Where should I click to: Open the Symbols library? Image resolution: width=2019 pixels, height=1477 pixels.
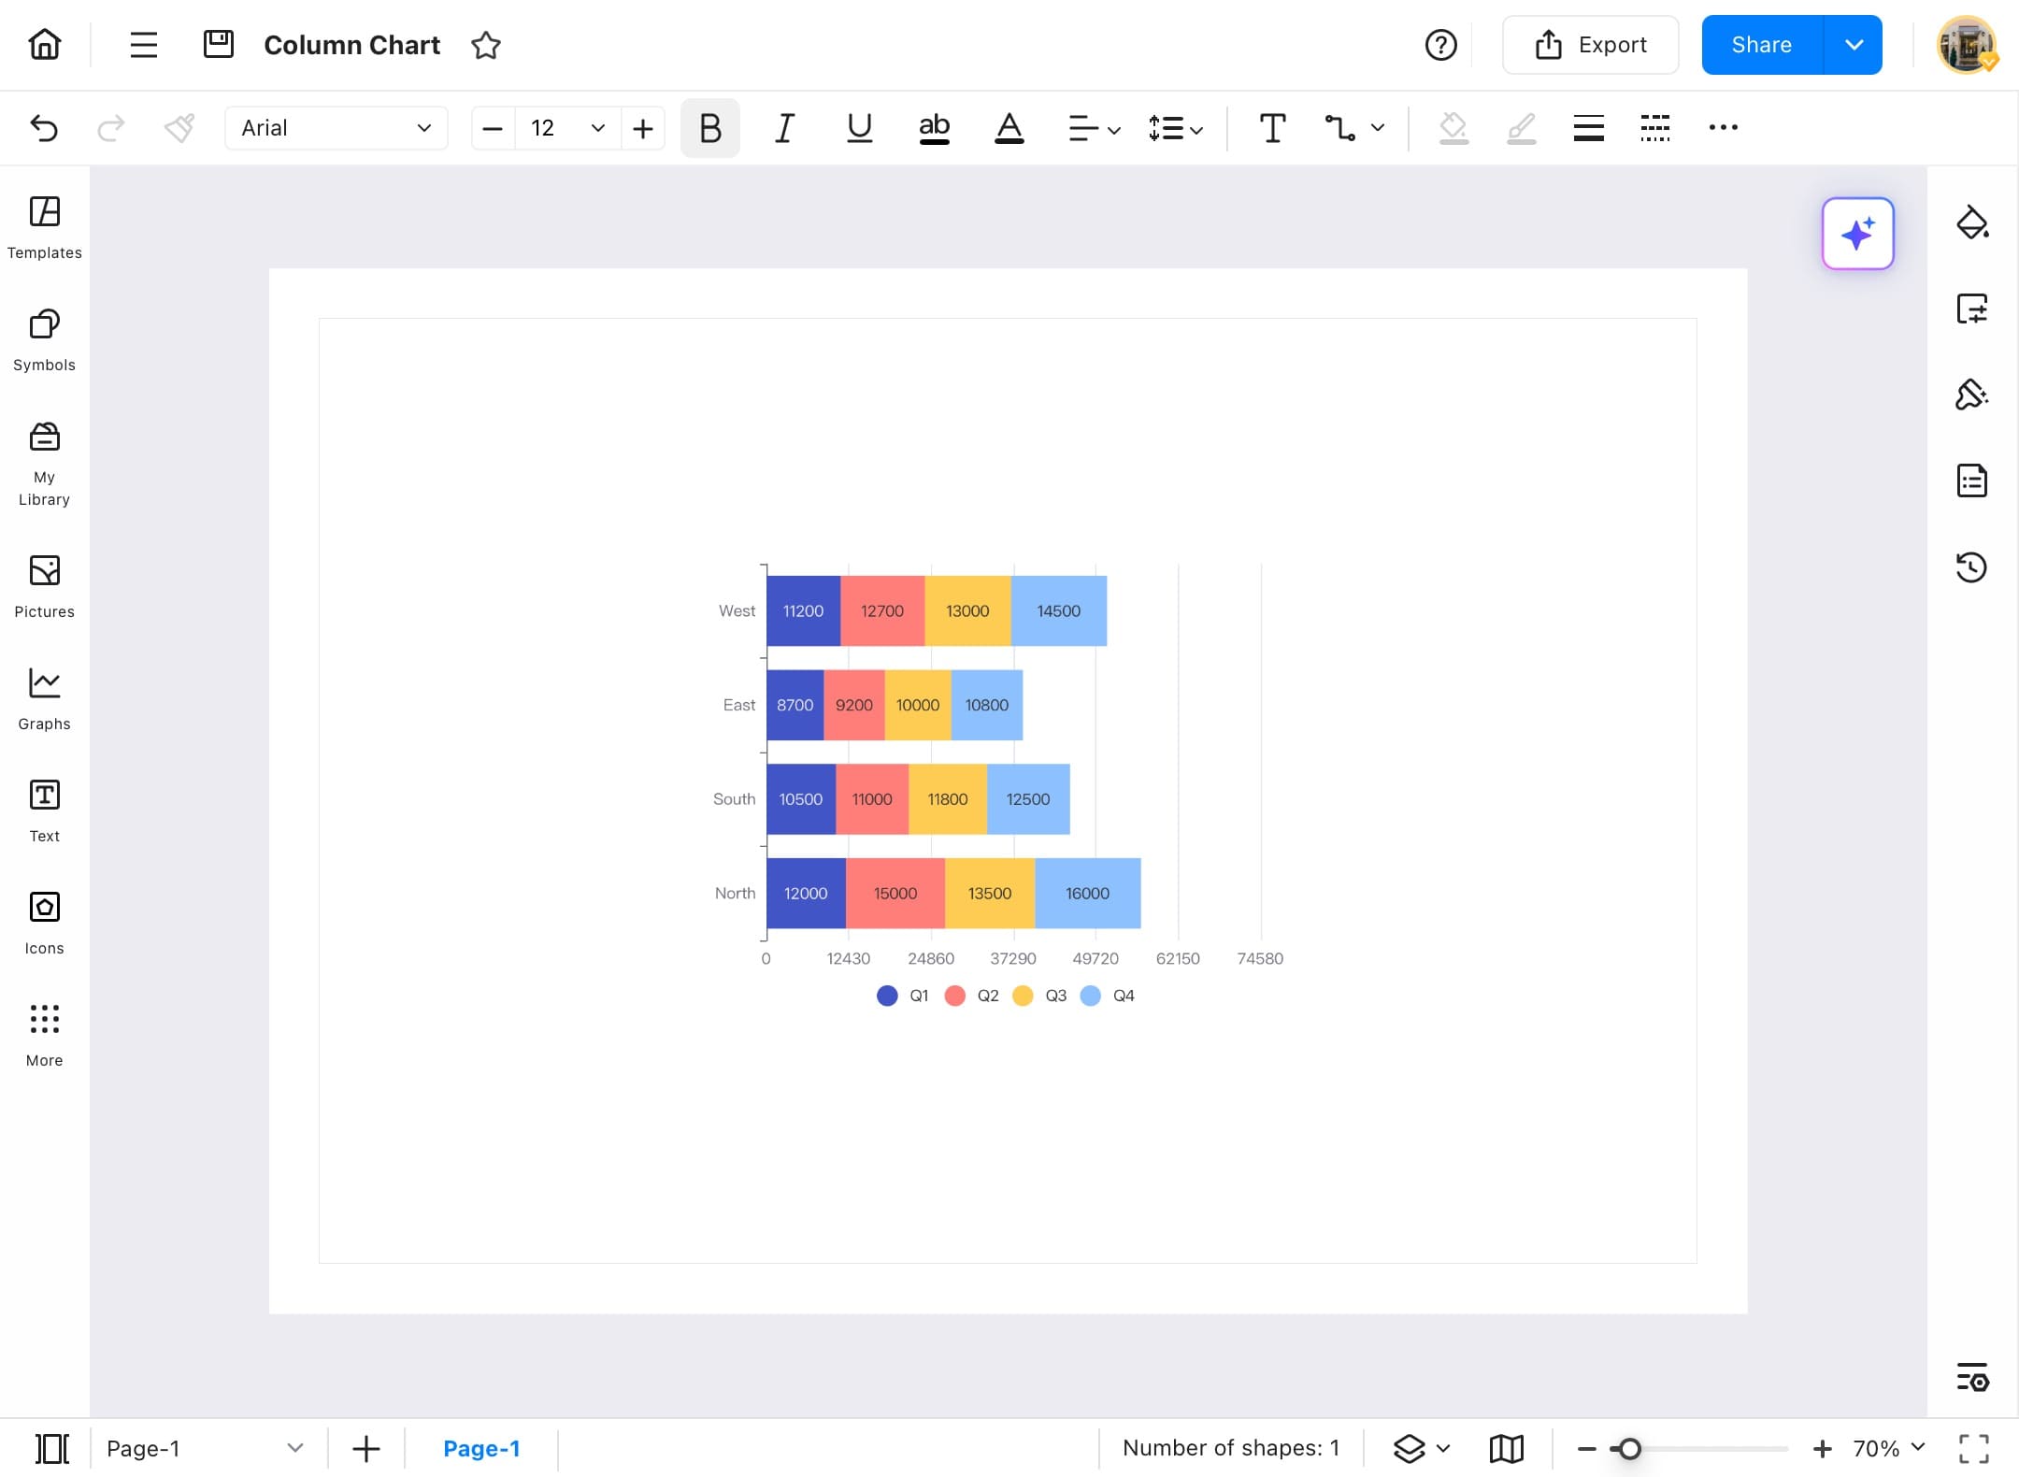coord(44,338)
